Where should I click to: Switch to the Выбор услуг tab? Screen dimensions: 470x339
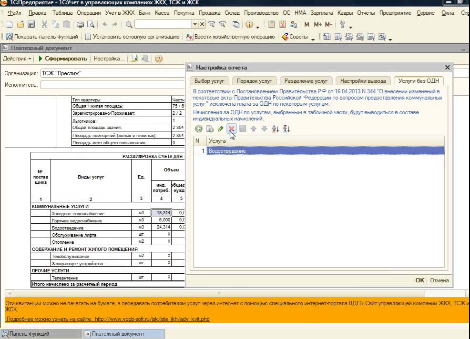pos(209,81)
